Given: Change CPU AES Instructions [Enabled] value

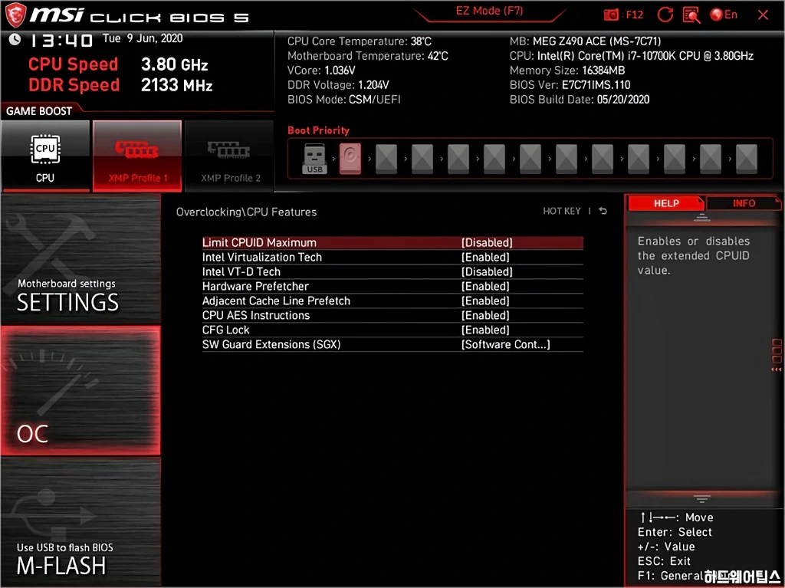Looking at the screenshot, I should click(x=485, y=315).
